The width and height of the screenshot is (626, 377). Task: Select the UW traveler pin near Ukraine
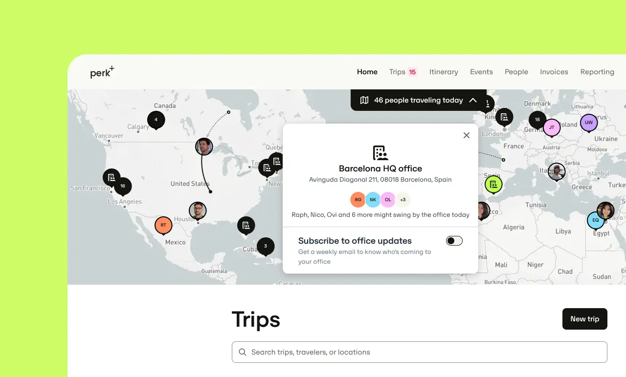tap(589, 123)
